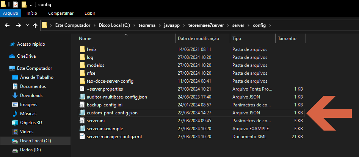The height and width of the screenshot is (157, 359).
Task: Go up one folder level
Action: pyautogui.click(x=35, y=25)
